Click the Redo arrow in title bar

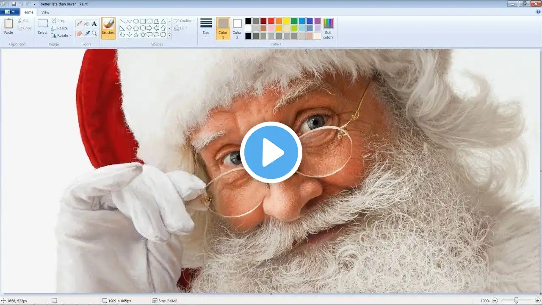pyautogui.click(x=28, y=4)
